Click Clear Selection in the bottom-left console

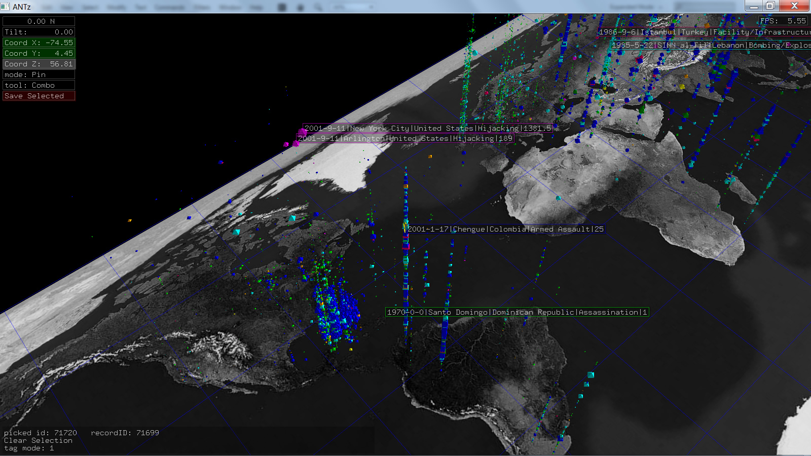pyautogui.click(x=38, y=440)
